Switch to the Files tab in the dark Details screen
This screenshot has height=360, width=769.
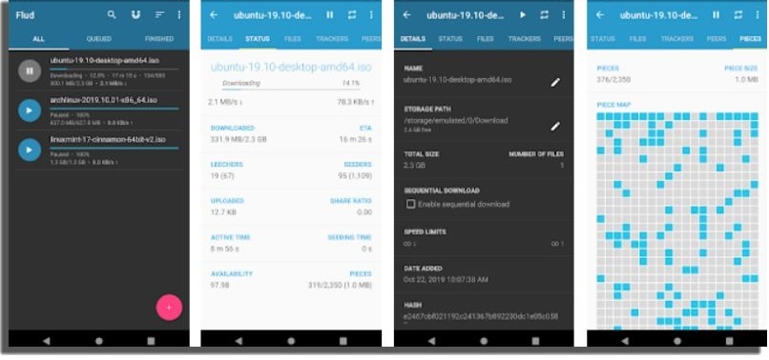(x=485, y=39)
